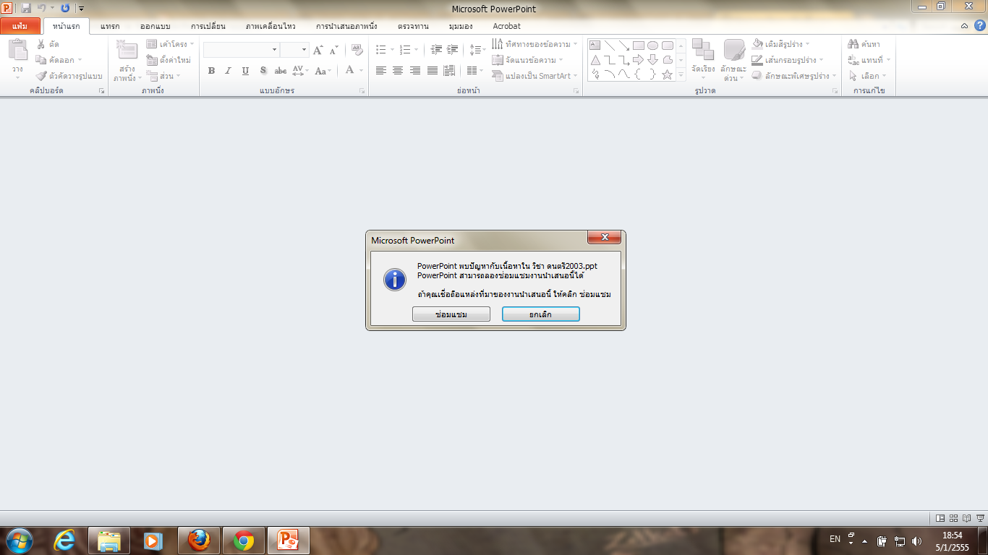
Task: Click the Format Painter (ตัวคัดวางรูปแบบ) brush icon
Action: (41, 76)
